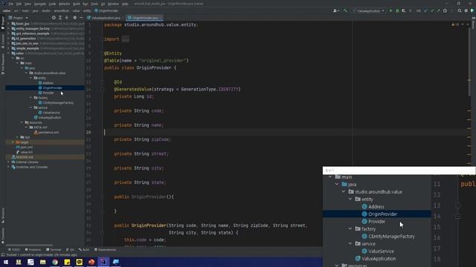
Task: Open the Windows Start menu
Action: click(6, 262)
